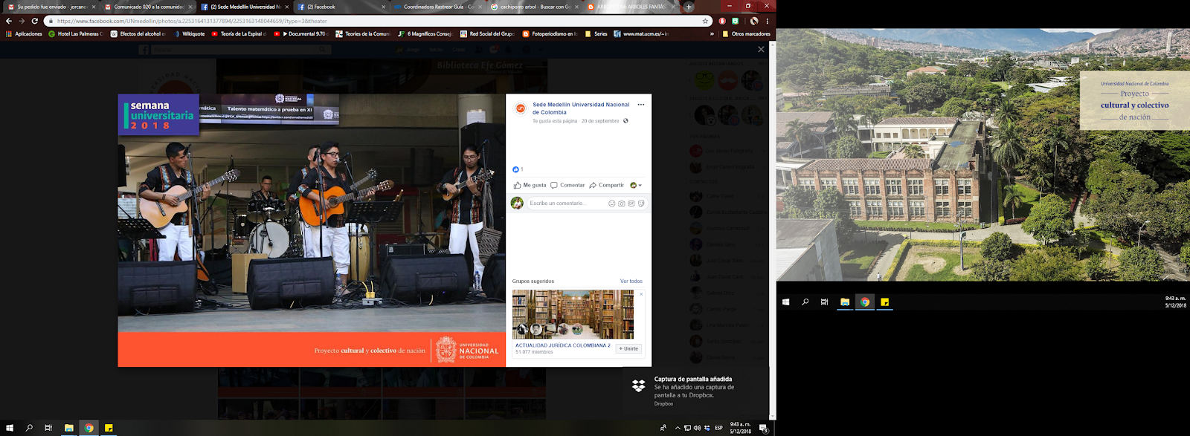Expand the bookmarks overflow chevron
The image size is (1190, 436).
click(x=713, y=33)
